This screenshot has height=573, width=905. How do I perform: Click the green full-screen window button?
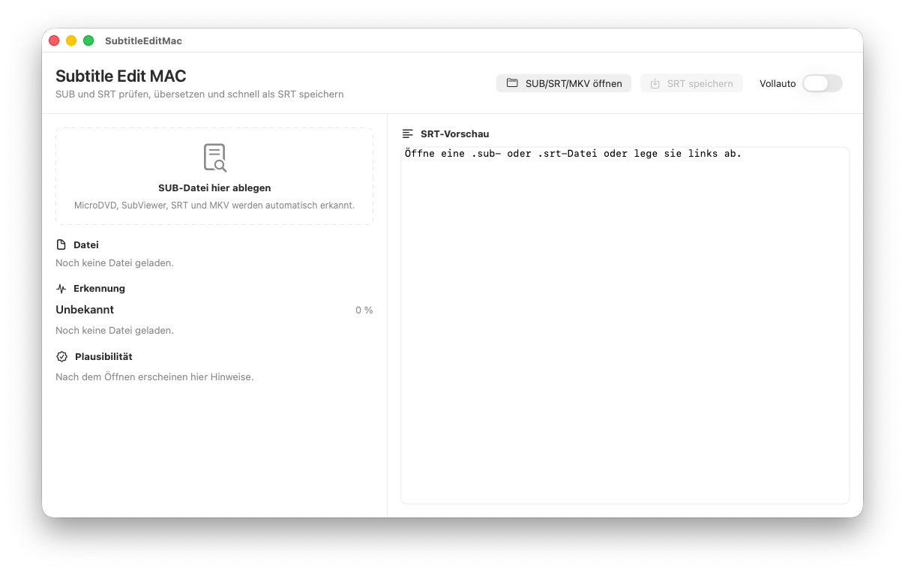tap(88, 40)
